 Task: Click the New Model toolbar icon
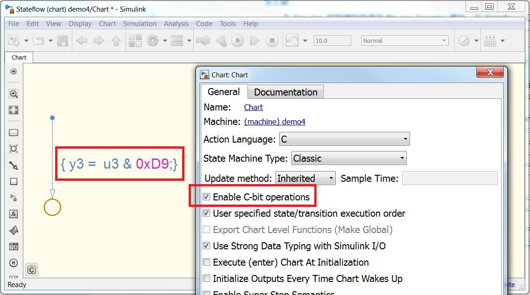point(14,41)
